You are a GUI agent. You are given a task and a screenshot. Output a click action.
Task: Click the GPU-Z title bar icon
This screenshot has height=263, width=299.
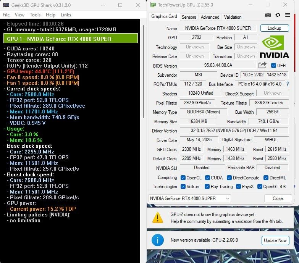point(153,5)
